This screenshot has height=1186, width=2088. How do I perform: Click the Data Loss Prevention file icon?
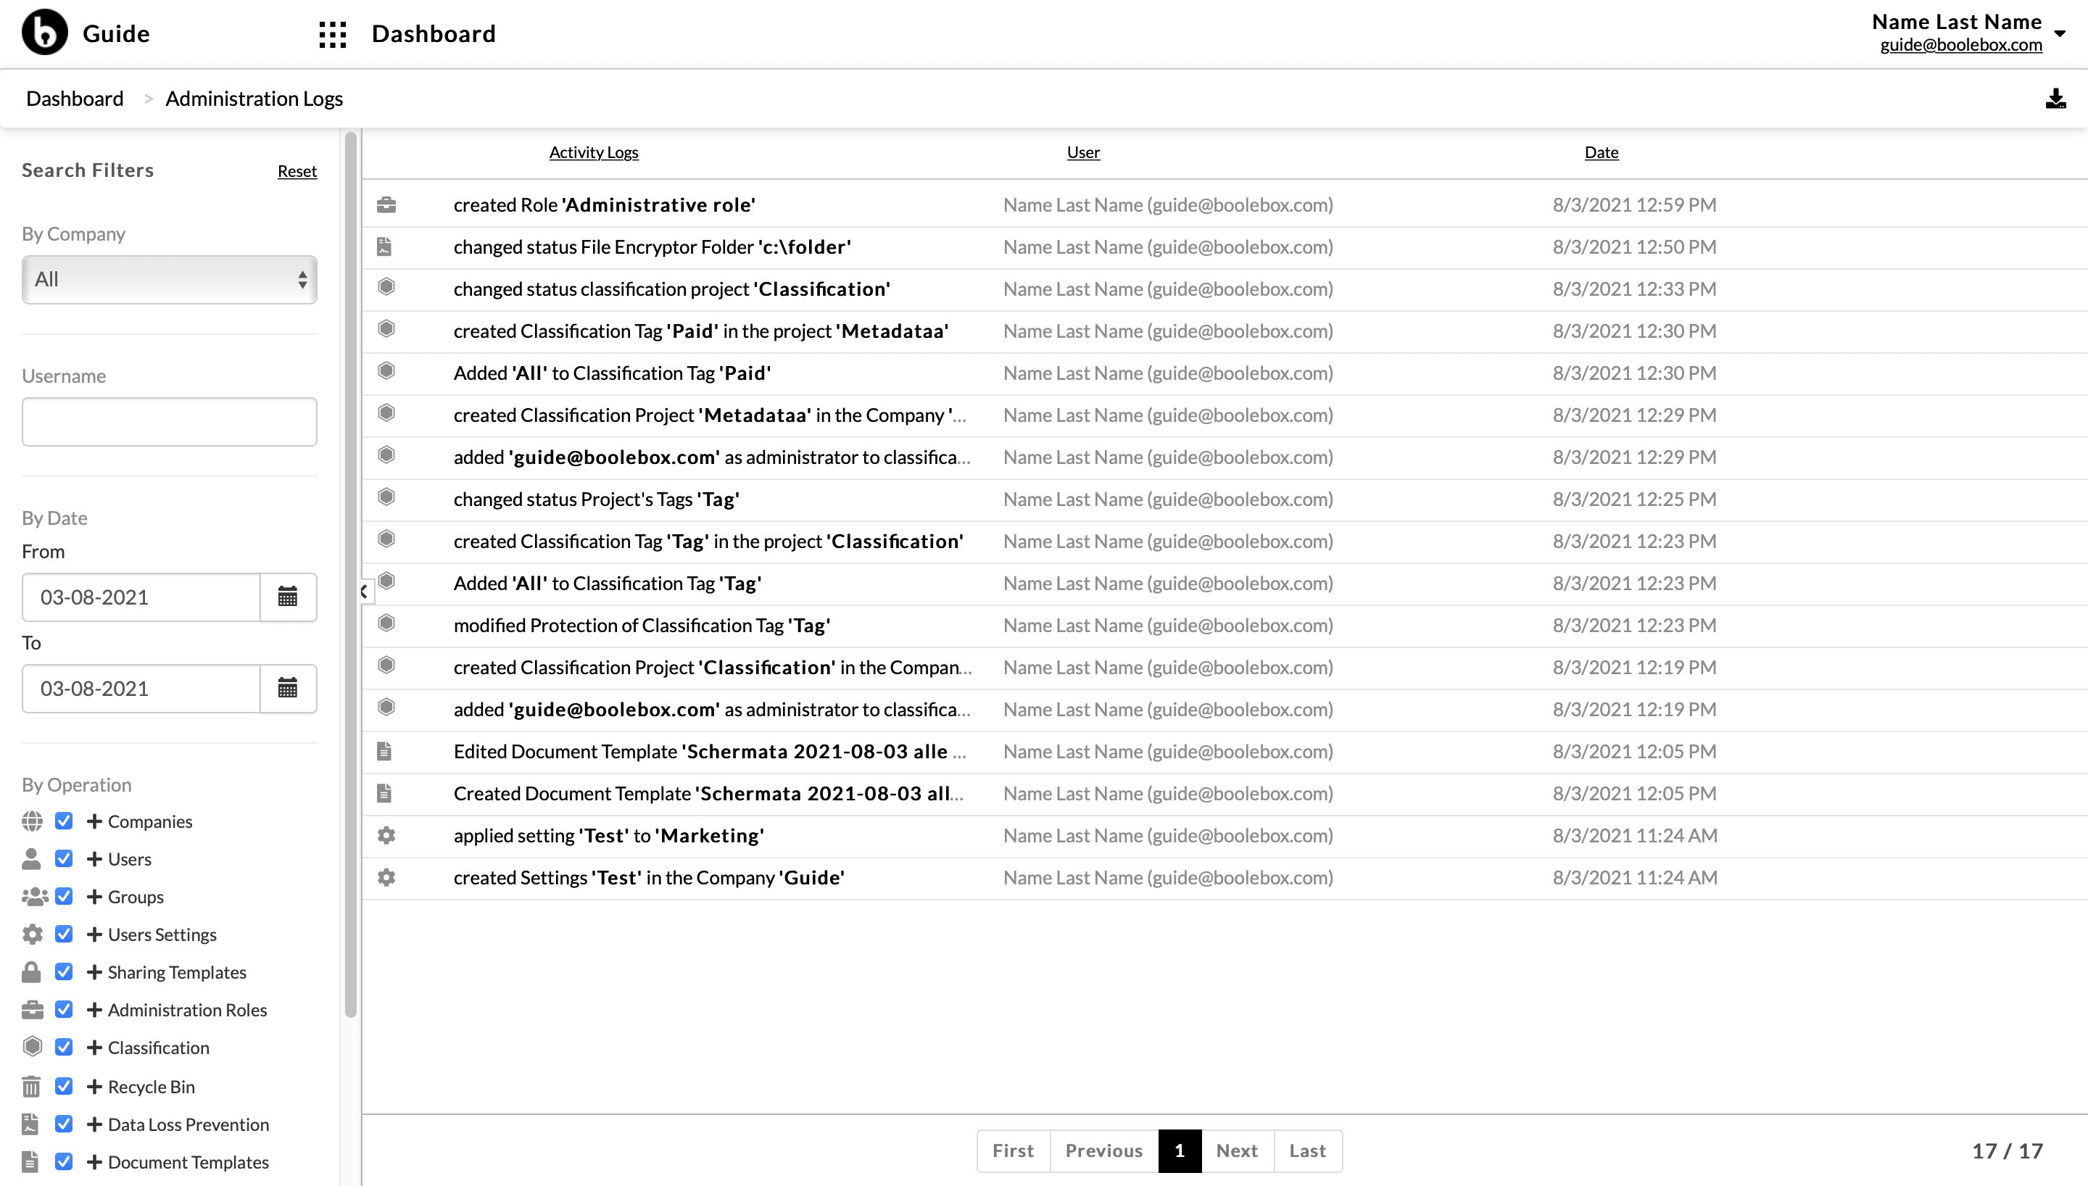point(30,1124)
